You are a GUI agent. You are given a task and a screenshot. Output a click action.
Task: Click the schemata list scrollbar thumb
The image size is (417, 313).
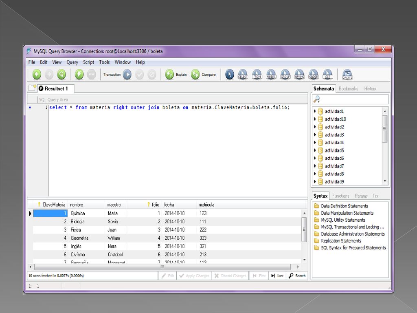coord(384,129)
